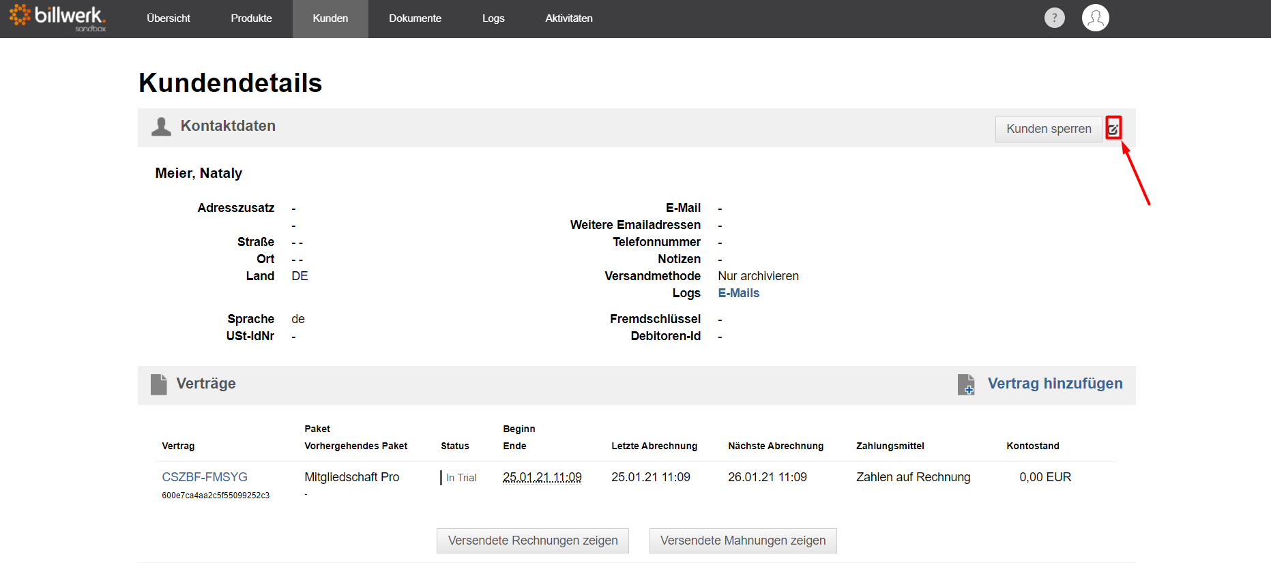The height and width of the screenshot is (563, 1271).
Task: Click the Kontostand column header
Action: click(x=1033, y=446)
